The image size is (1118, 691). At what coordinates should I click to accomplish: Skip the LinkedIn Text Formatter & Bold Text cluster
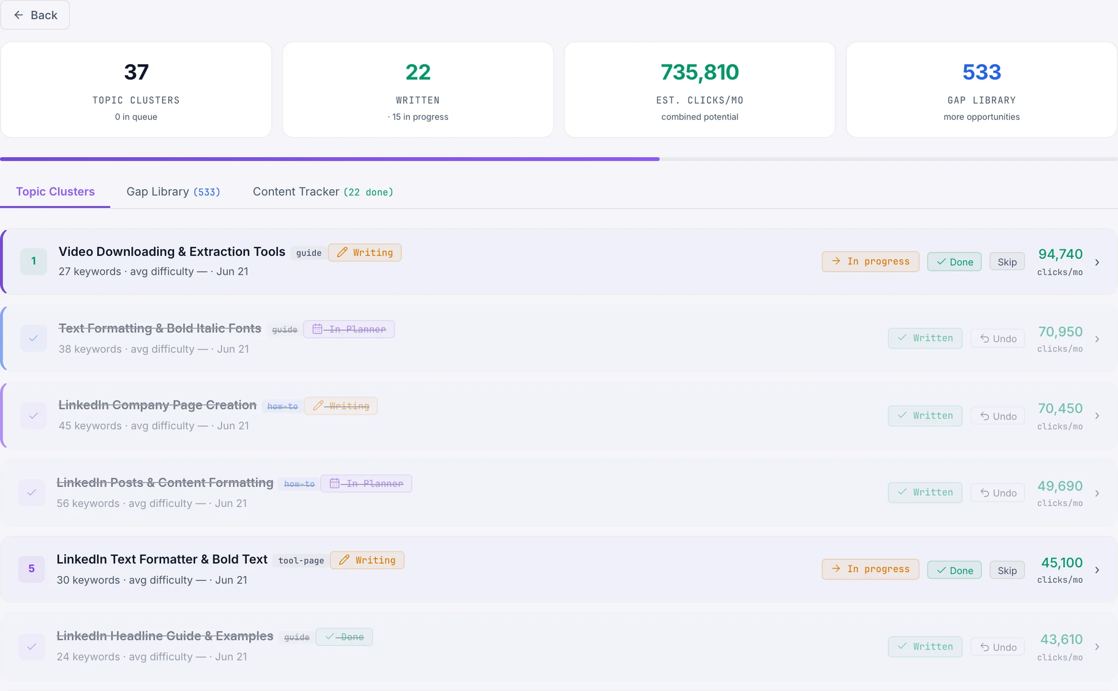(1007, 570)
